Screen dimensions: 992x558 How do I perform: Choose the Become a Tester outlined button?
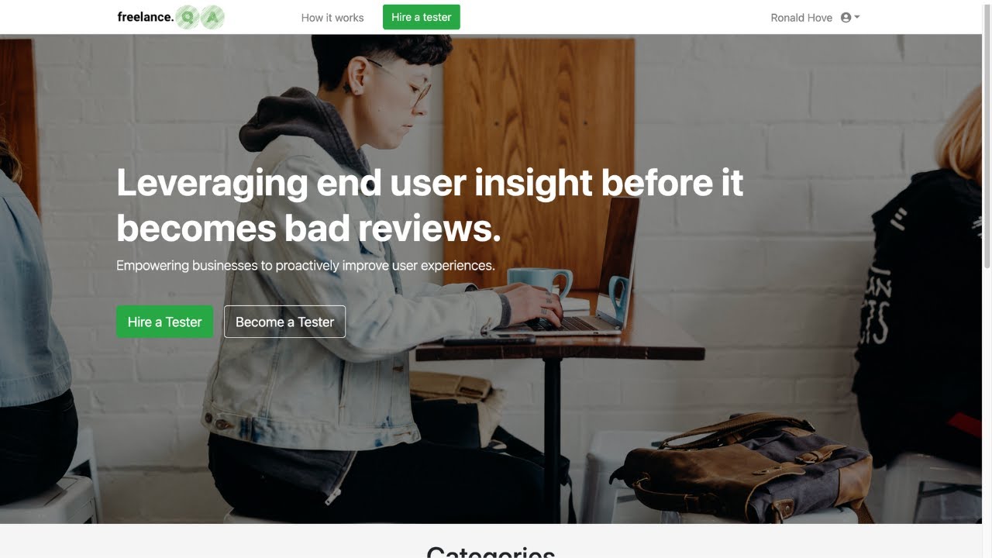coord(284,322)
